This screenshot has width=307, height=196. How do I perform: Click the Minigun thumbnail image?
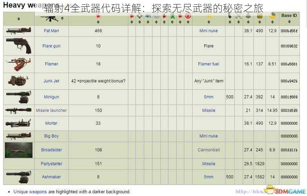click(19, 97)
